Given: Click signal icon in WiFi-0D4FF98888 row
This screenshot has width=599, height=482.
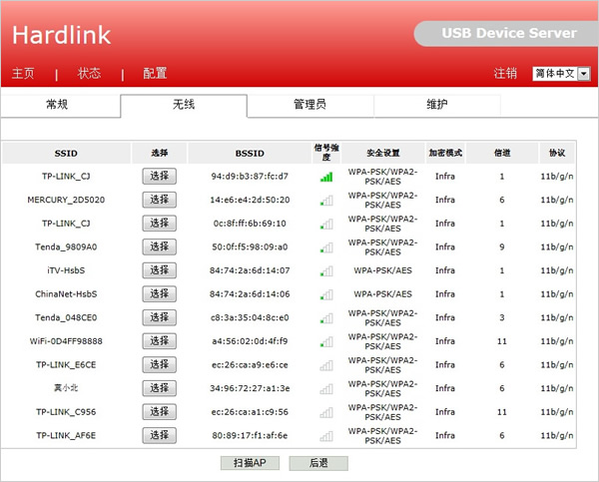Looking at the screenshot, I should pos(326,342).
